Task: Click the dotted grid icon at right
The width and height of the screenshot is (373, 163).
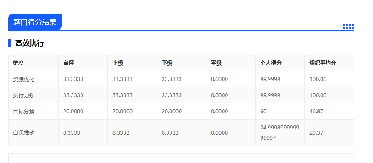Action: pyautogui.click(x=348, y=27)
